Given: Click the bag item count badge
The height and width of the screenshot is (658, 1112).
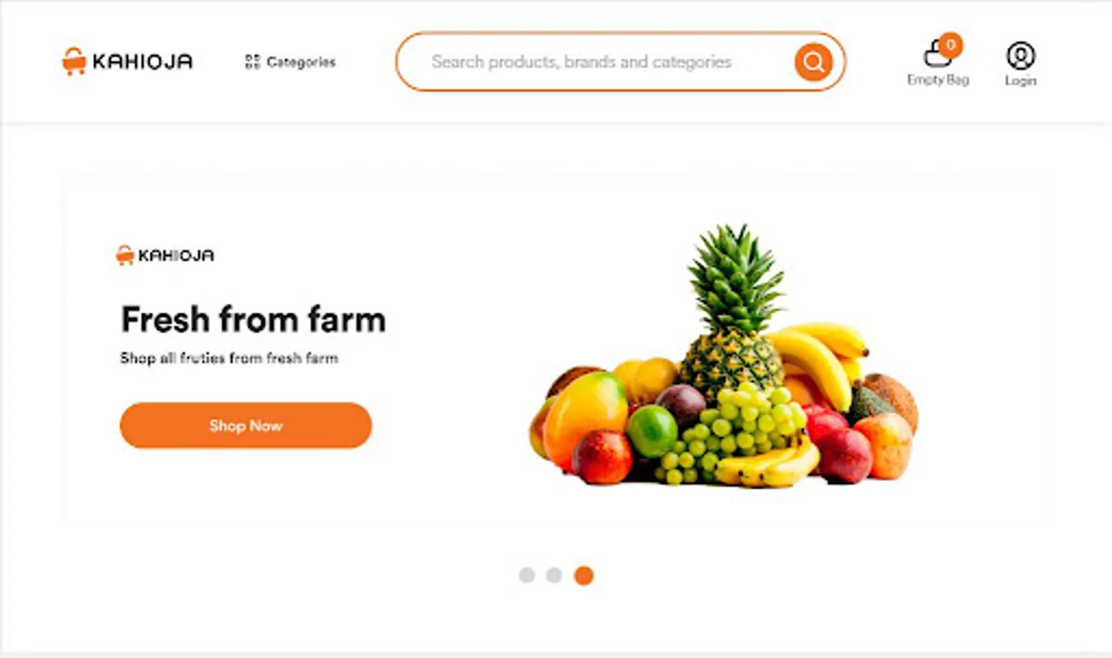Looking at the screenshot, I should pos(950,45).
